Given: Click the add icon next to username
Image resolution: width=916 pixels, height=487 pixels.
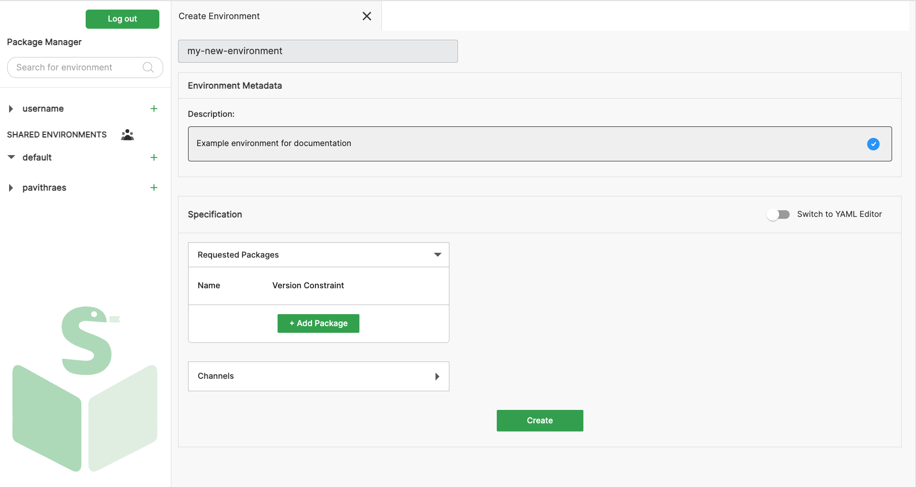Looking at the screenshot, I should (x=154, y=108).
